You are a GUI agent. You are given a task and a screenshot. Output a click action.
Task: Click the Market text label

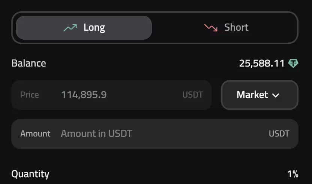tap(252, 95)
